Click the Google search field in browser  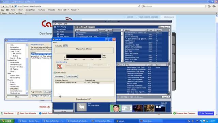point(174,6)
